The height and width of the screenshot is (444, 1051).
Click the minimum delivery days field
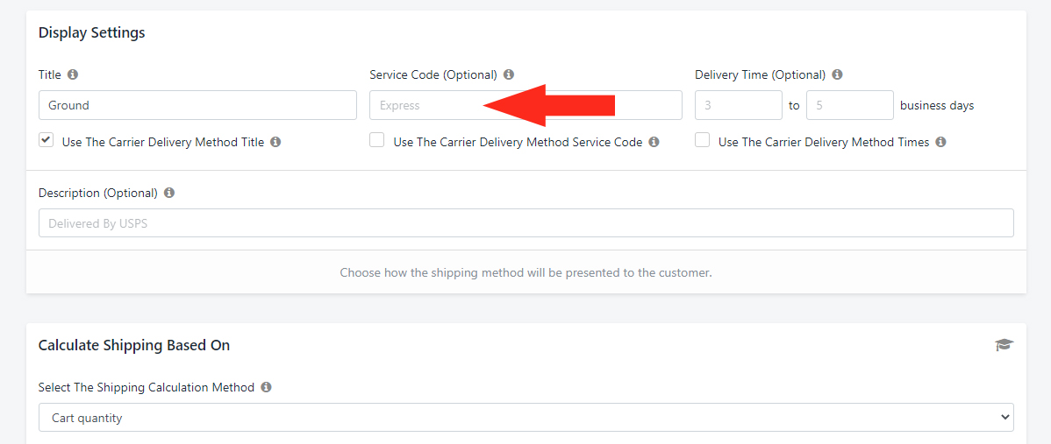(x=738, y=105)
